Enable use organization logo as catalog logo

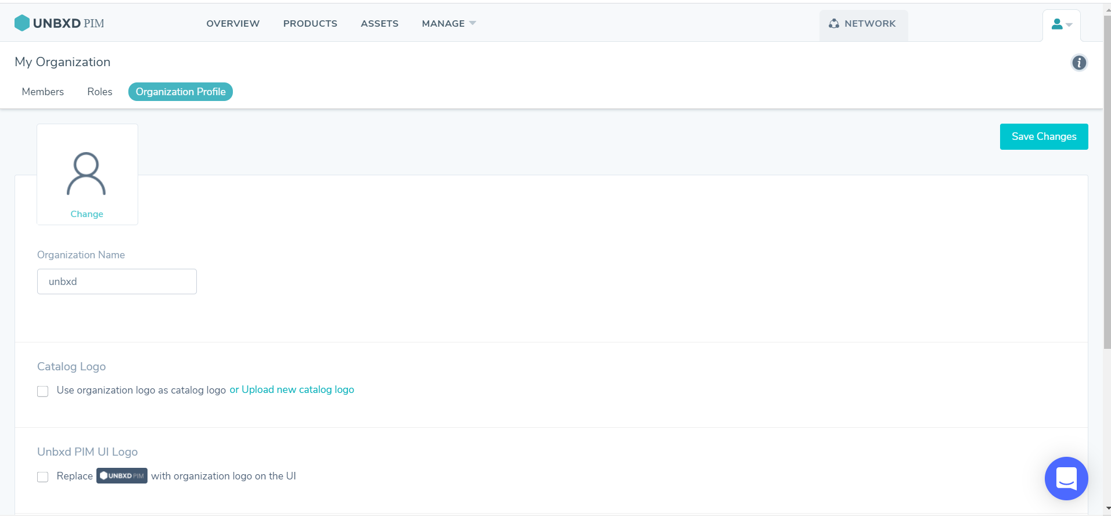coord(43,391)
